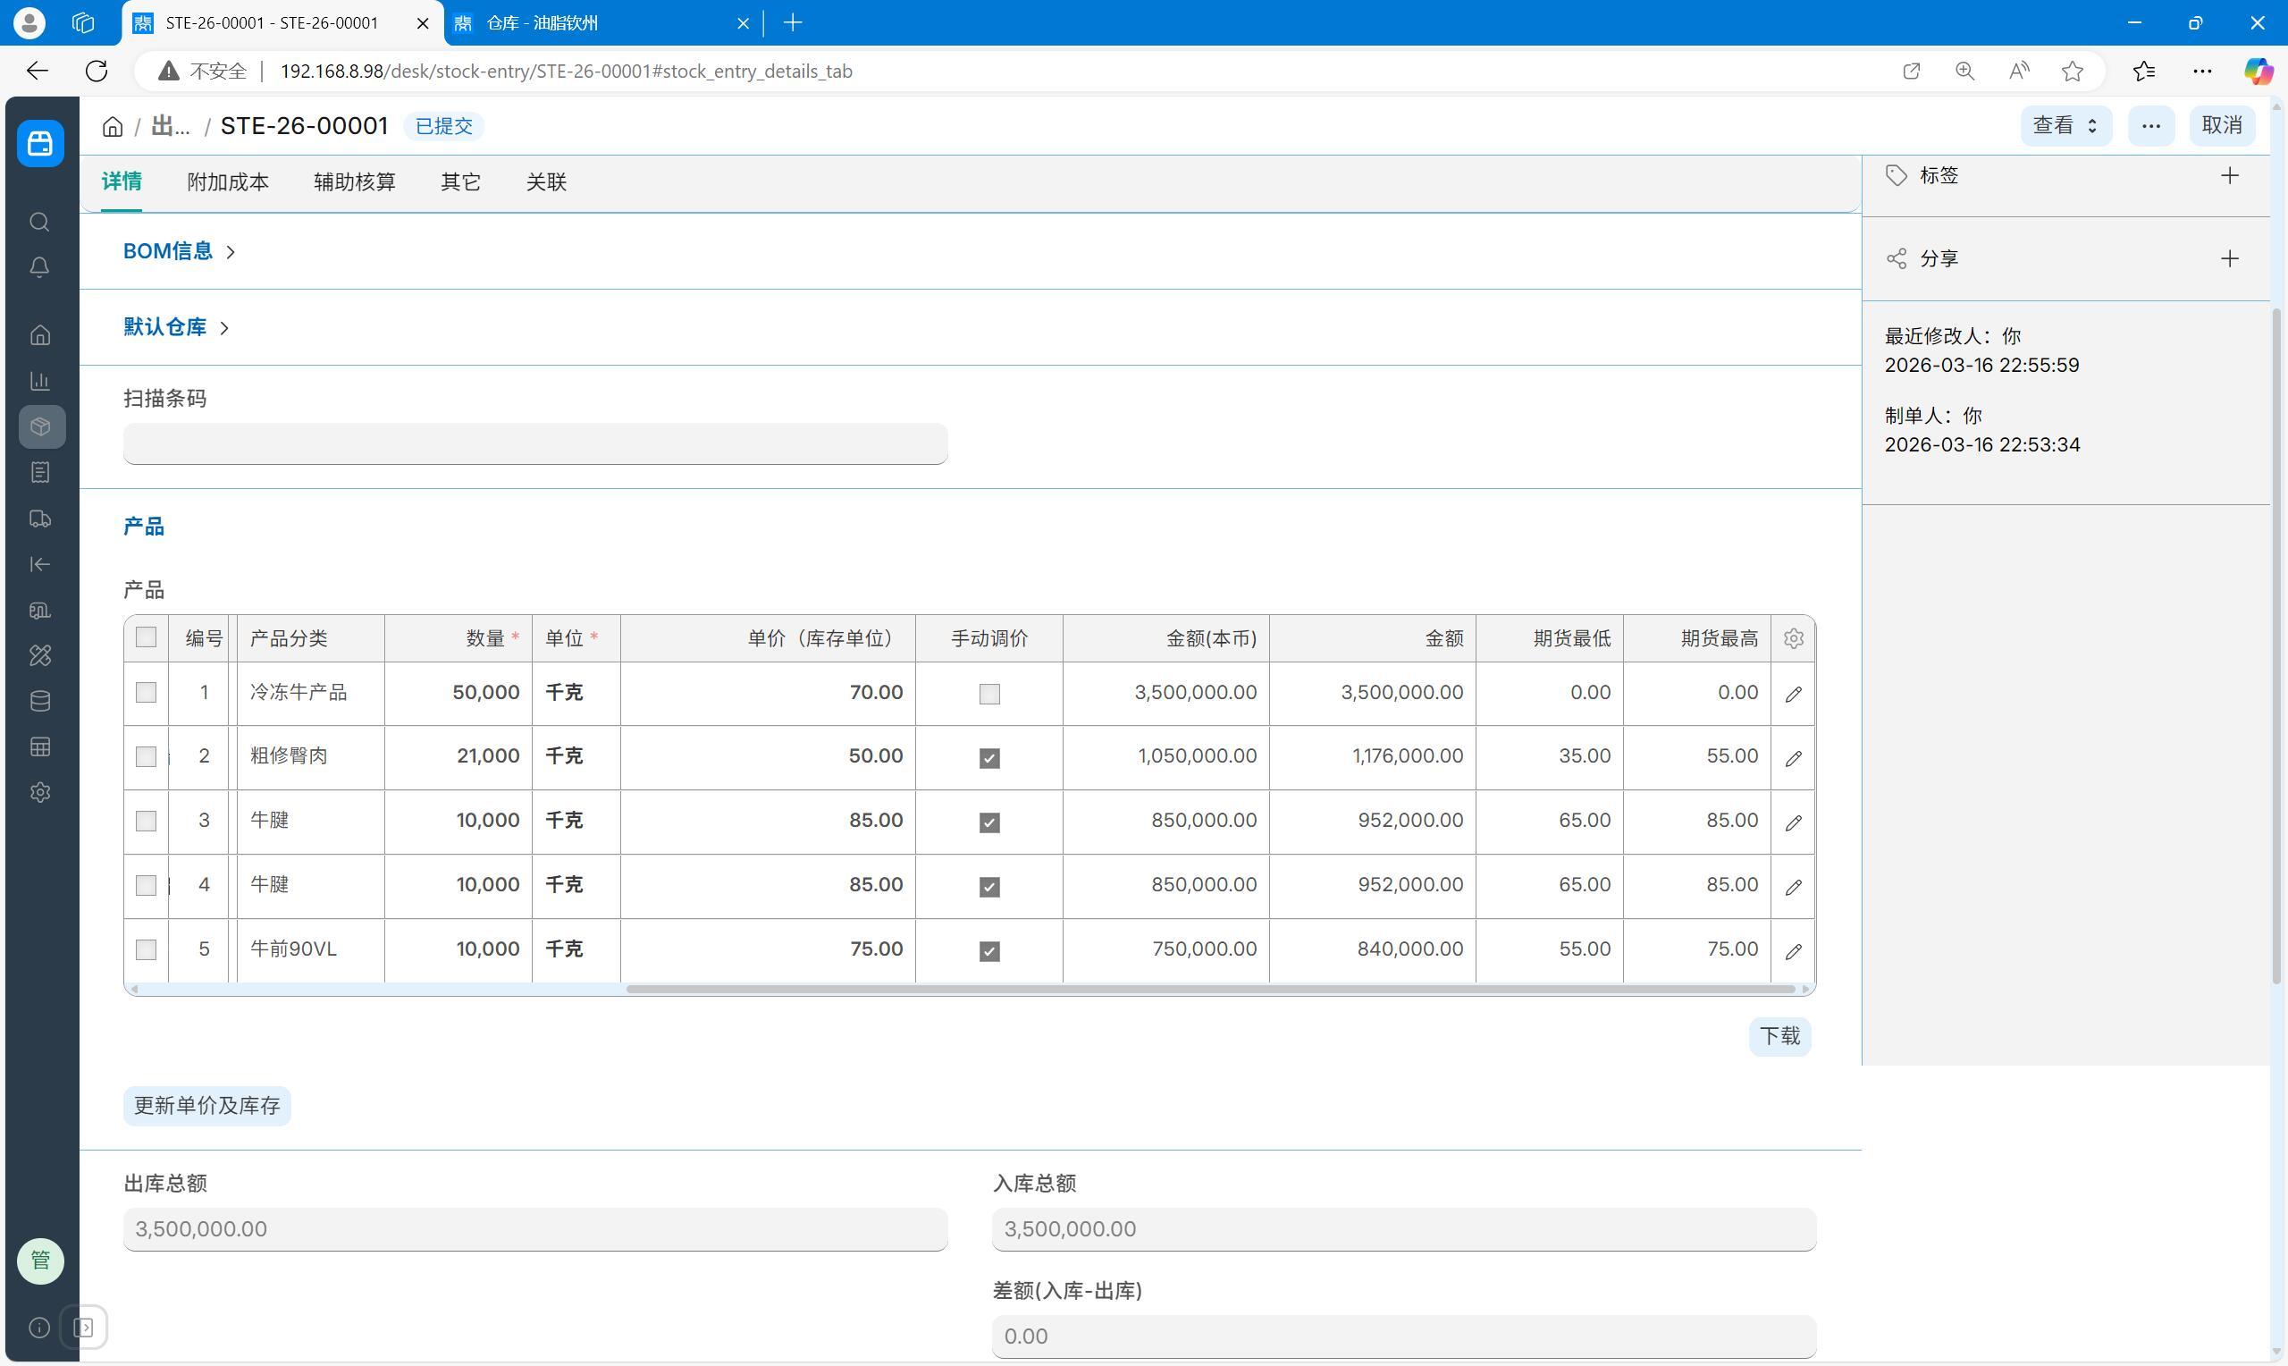Click the 下载 button
This screenshot has width=2288, height=1366.
(1779, 1036)
